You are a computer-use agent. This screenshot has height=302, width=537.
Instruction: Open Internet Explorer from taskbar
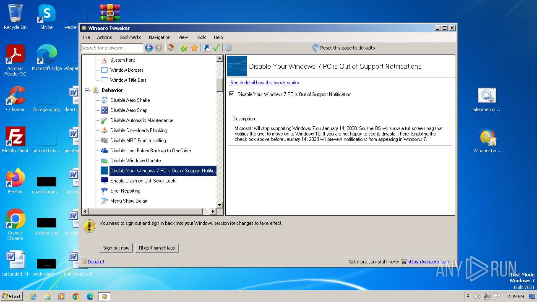click(33, 297)
